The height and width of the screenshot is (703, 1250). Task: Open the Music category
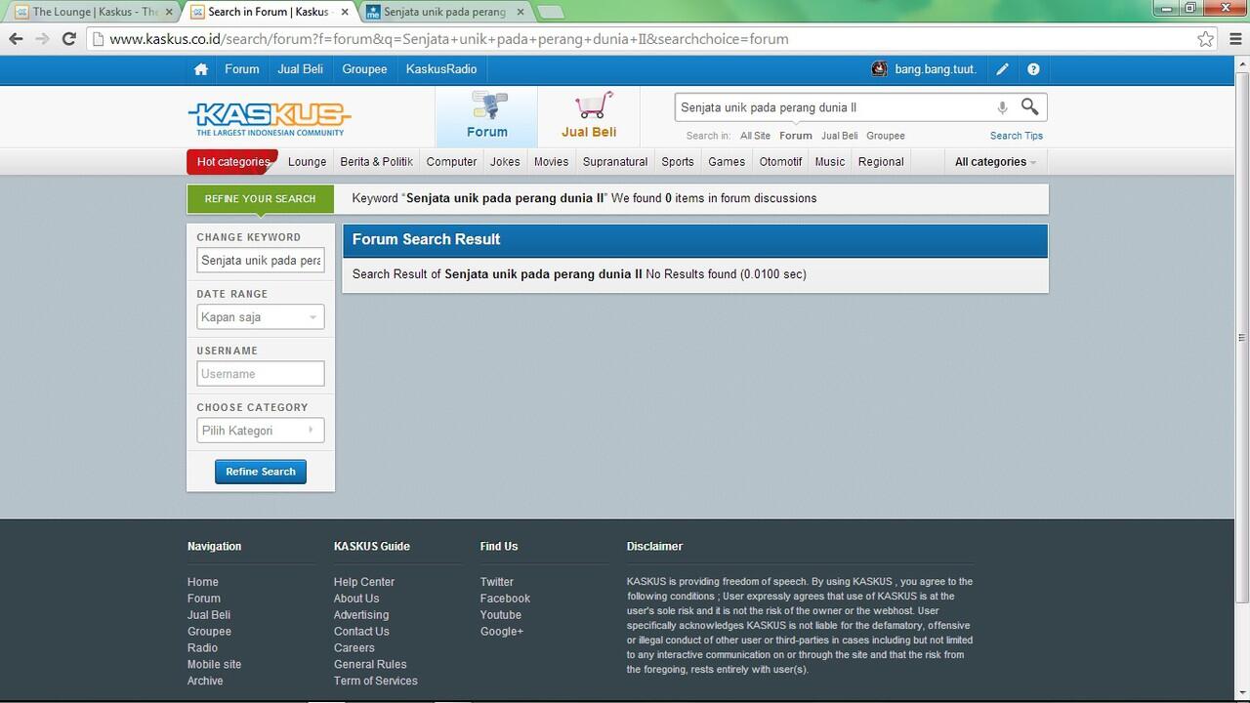(830, 162)
